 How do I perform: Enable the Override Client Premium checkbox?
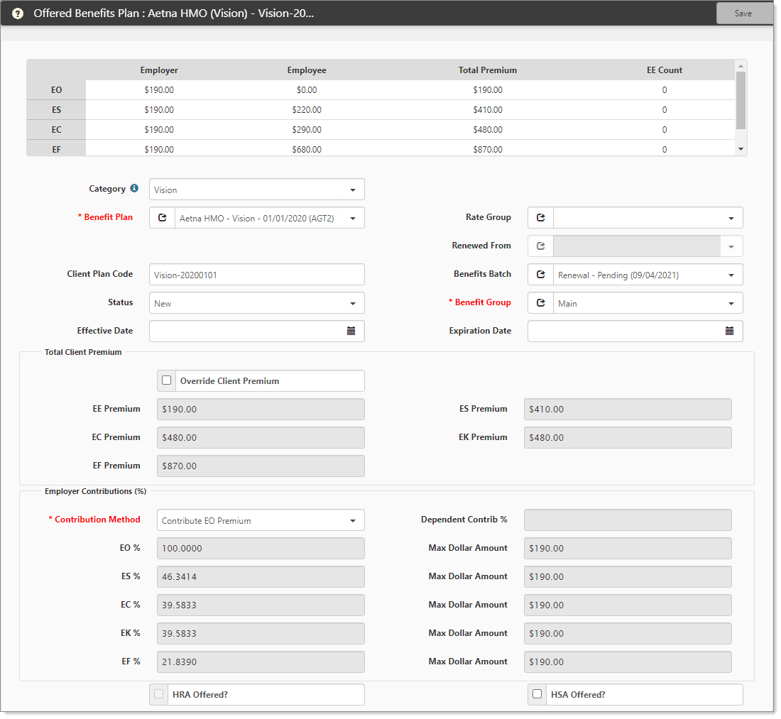[x=167, y=380]
